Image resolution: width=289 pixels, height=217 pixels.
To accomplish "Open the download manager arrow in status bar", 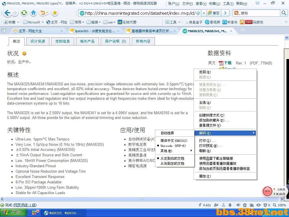I will (230, 205).
